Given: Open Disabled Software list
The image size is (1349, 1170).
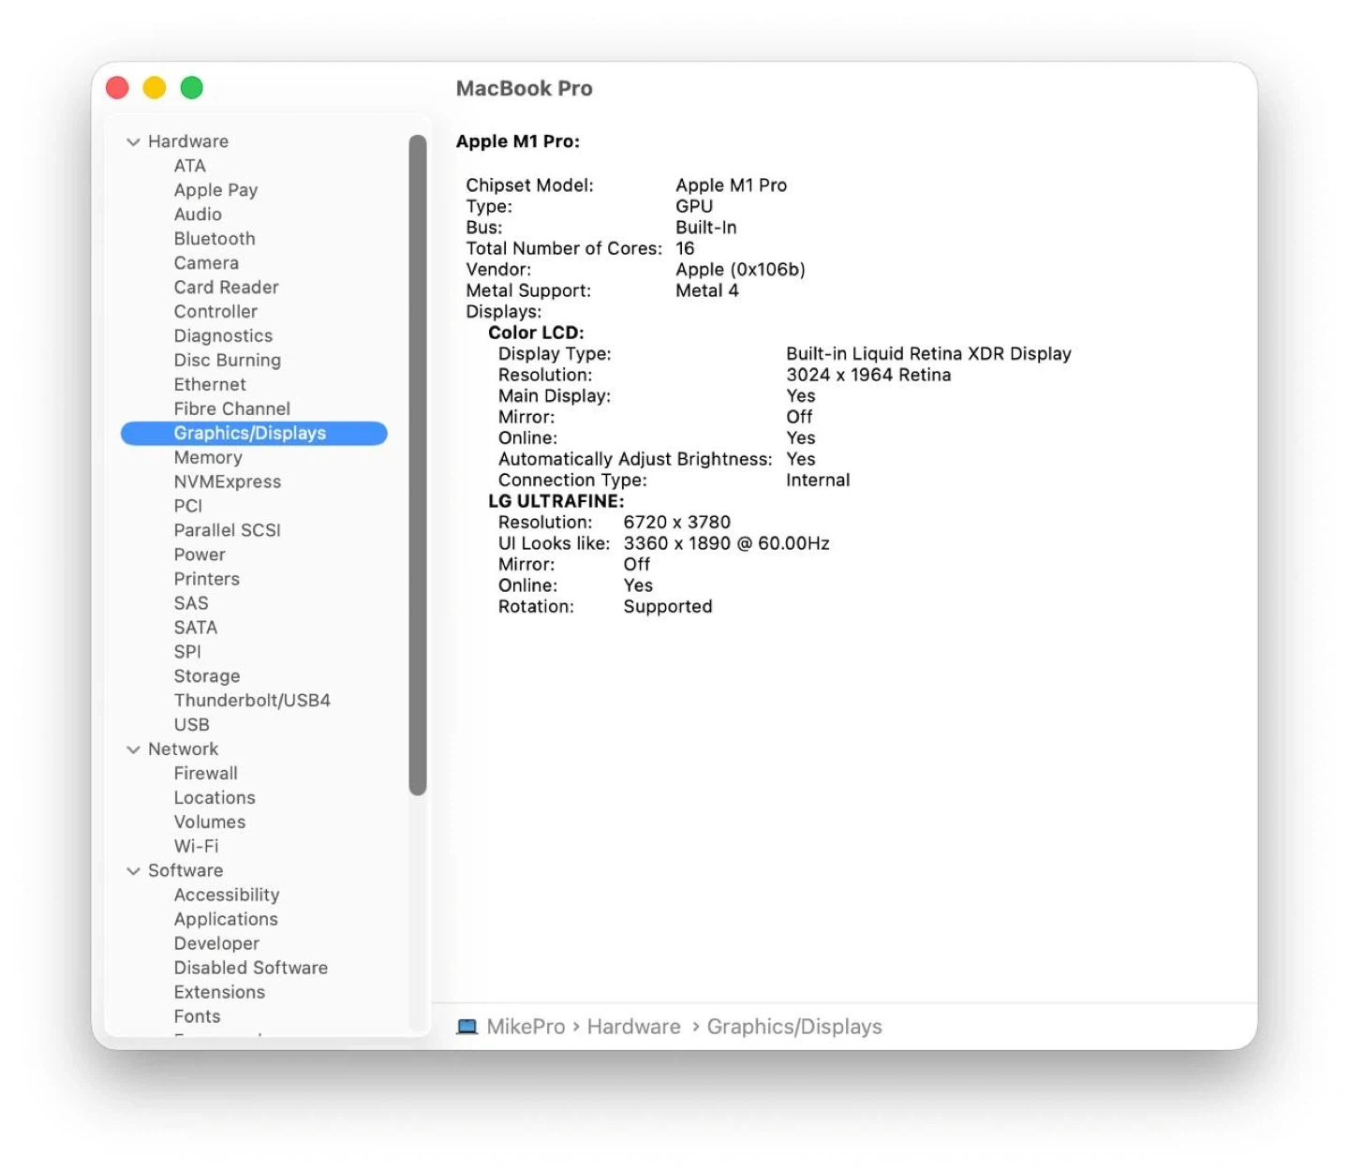Looking at the screenshot, I should tap(251, 968).
